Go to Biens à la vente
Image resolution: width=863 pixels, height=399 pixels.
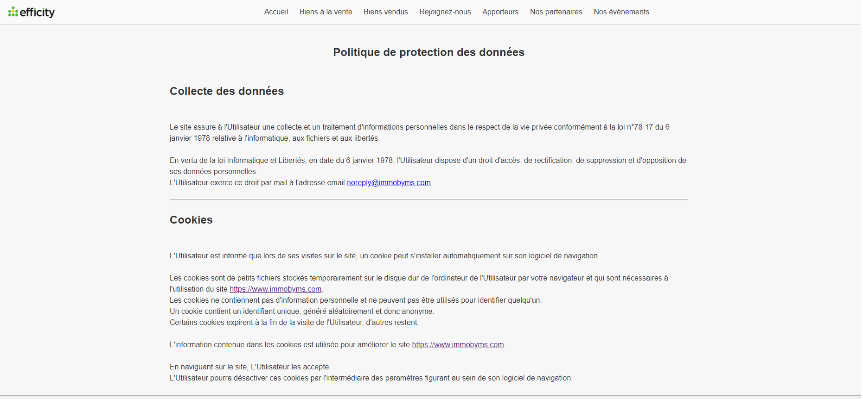click(x=326, y=12)
